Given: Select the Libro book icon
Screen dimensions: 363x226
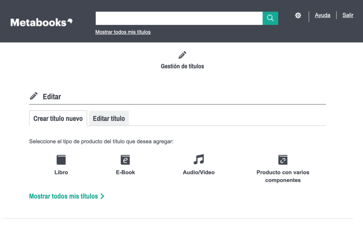Looking at the screenshot, I should coord(61,160).
